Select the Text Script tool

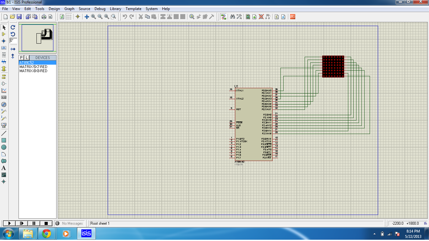click(x=4, y=55)
